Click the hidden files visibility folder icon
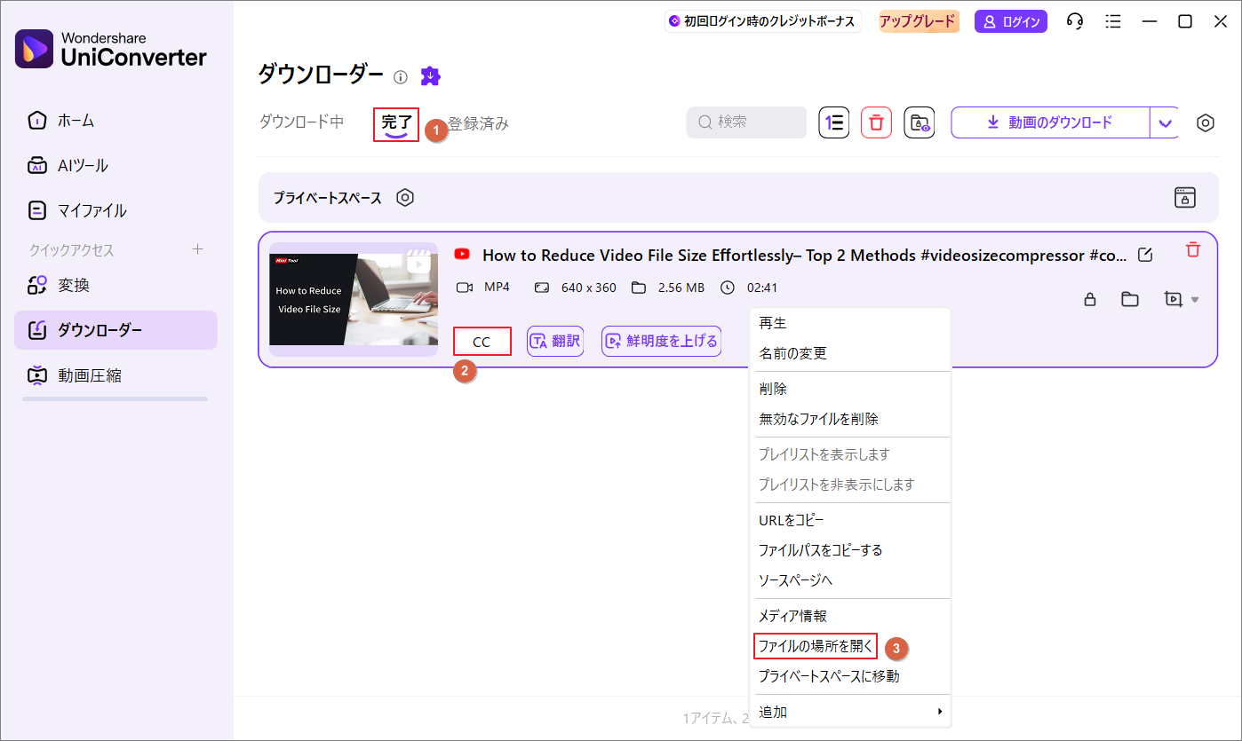Screen dimensions: 1242x741 (920, 122)
